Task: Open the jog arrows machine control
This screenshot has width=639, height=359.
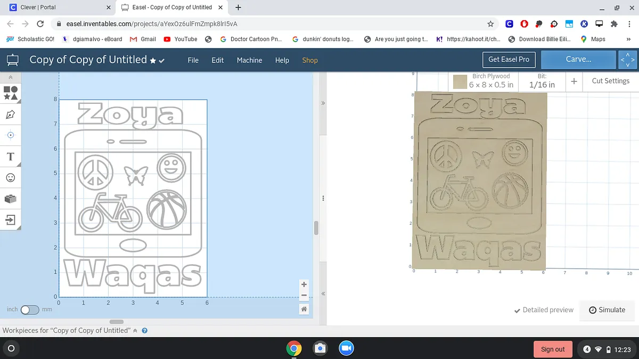Action: click(627, 60)
